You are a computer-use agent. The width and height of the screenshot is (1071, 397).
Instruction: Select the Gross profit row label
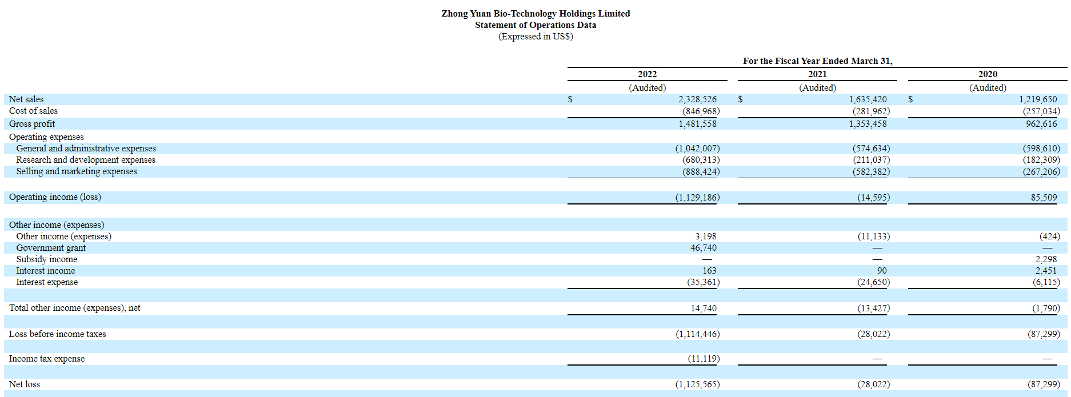[32, 124]
